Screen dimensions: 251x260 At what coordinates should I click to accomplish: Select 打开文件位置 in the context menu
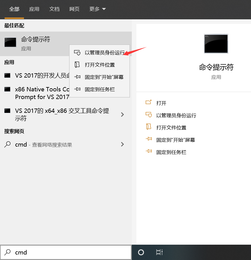100,65
